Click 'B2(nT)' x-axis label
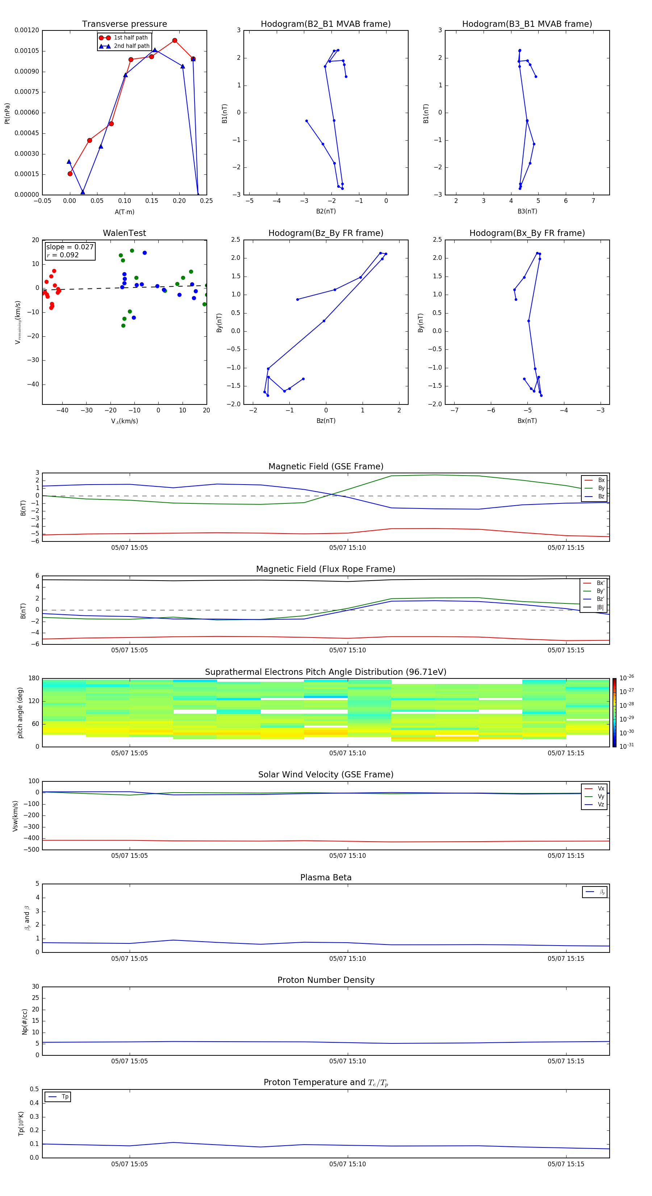This screenshot has width=652, height=1196. [x=326, y=212]
